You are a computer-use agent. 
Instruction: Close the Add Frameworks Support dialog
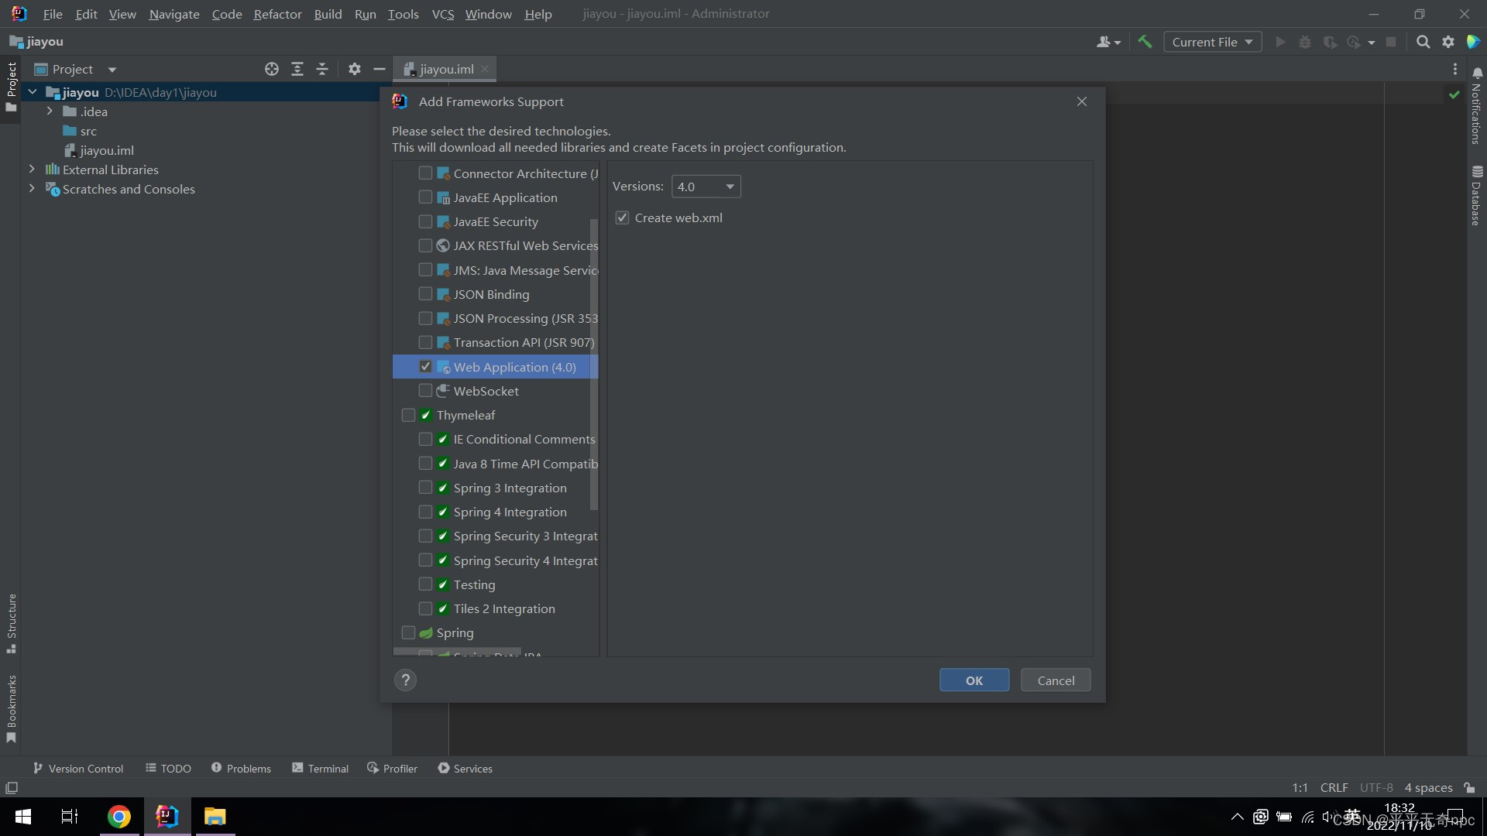(1082, 101)
